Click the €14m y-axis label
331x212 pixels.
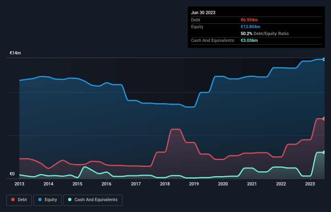point(15,53)
